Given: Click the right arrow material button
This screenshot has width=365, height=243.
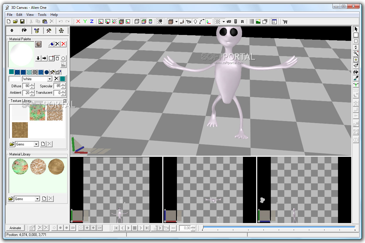Looking at the screenshot, I should 44,58.
